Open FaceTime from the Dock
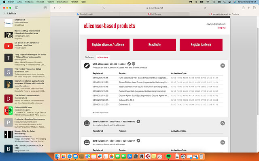 (124, 156)
